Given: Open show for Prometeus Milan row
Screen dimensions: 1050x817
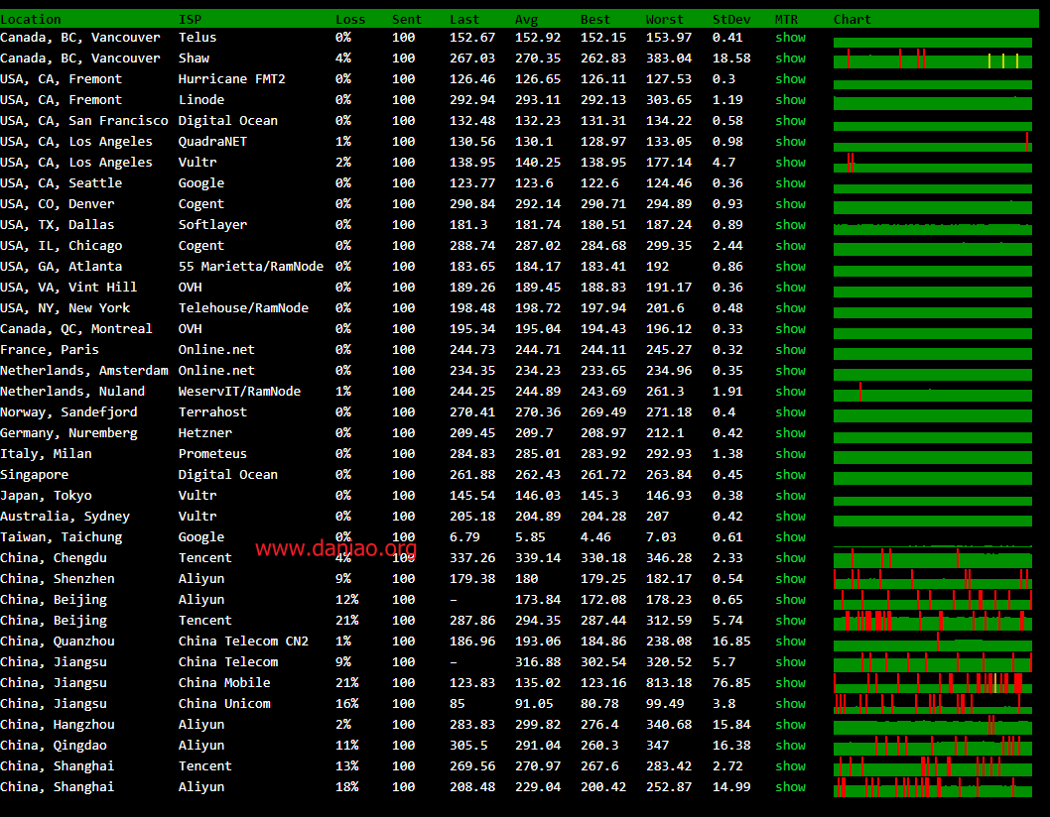Looking at the screenshot, I should (790, 454).
